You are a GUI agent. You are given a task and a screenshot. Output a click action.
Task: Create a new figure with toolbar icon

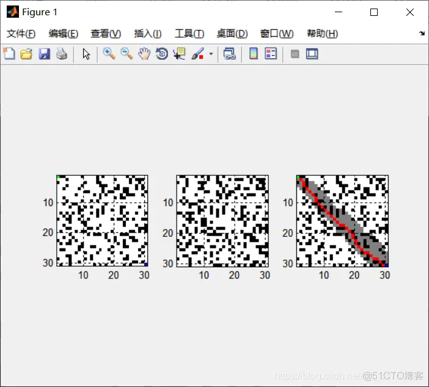[9, 54]
